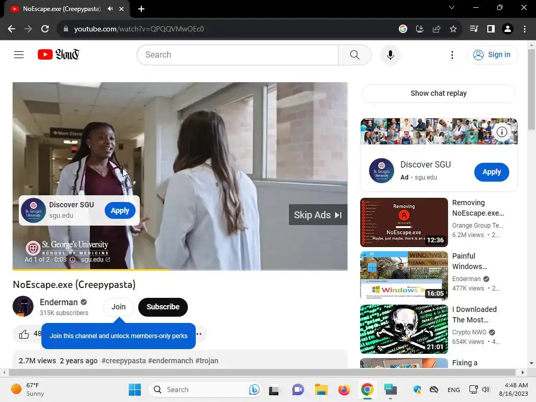Open #creepypasta hashtag
Viewport: 536px width, 402px height.
[124, 361]
